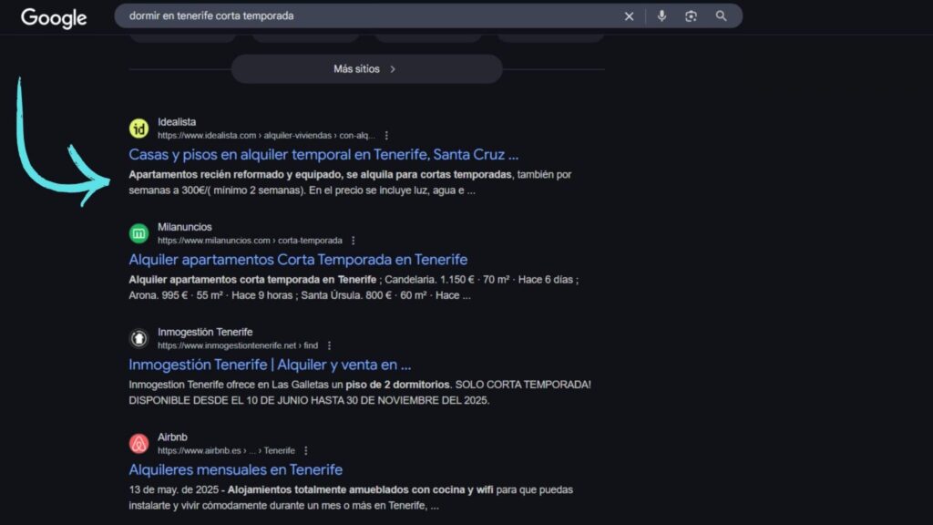This screenshot has width=933, height=525.
Task: Open 'Alquileres mensuales en Tenerife' link
Action: [x=236, y=469]
